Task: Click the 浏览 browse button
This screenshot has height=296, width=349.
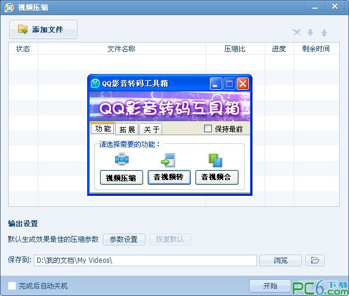Action: point(280,260)
